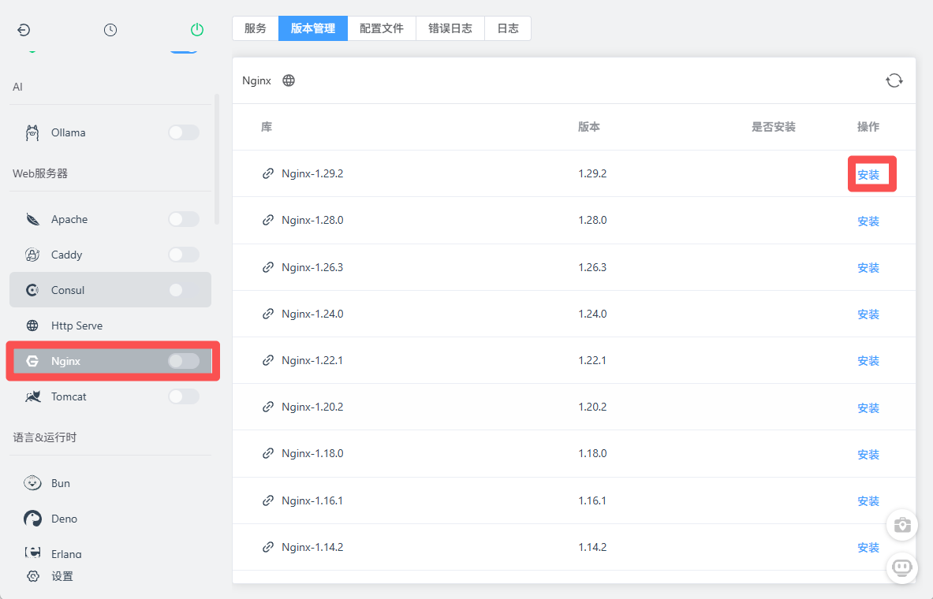The width and height of the screenshot is (933, 599).
Task: Click the green power icon
Action: tap(197, 30)
